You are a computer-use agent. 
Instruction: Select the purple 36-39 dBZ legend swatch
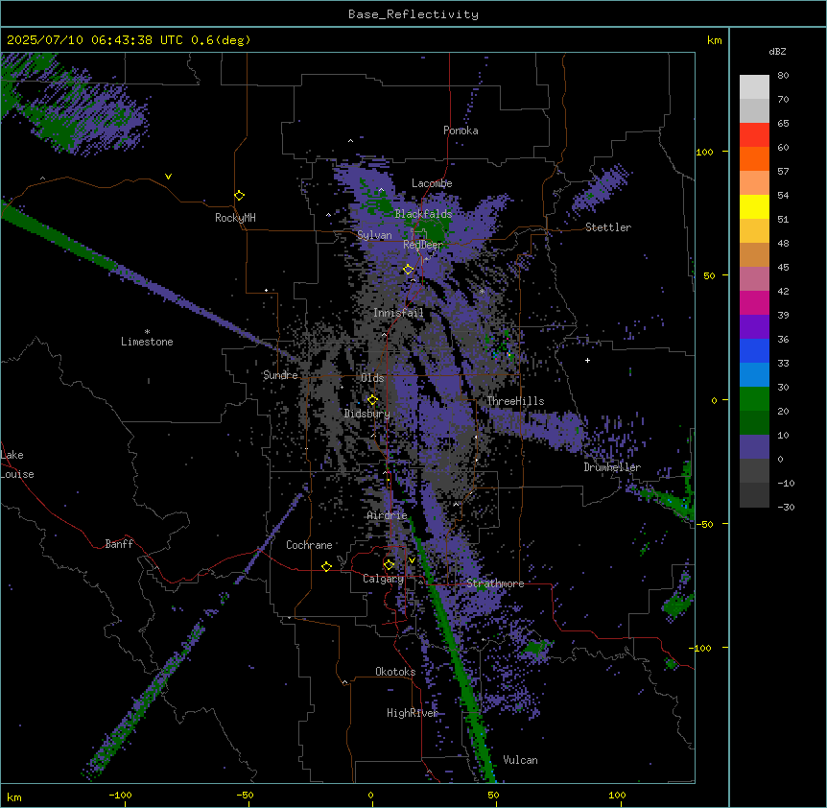(754, 327)
